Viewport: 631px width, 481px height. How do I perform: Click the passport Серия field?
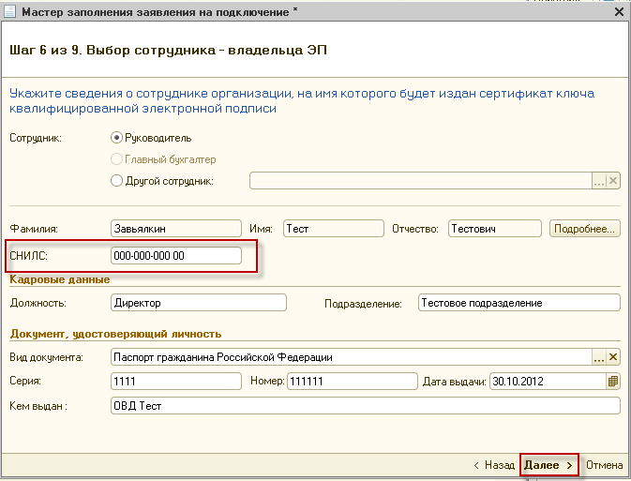click(175, 381)
